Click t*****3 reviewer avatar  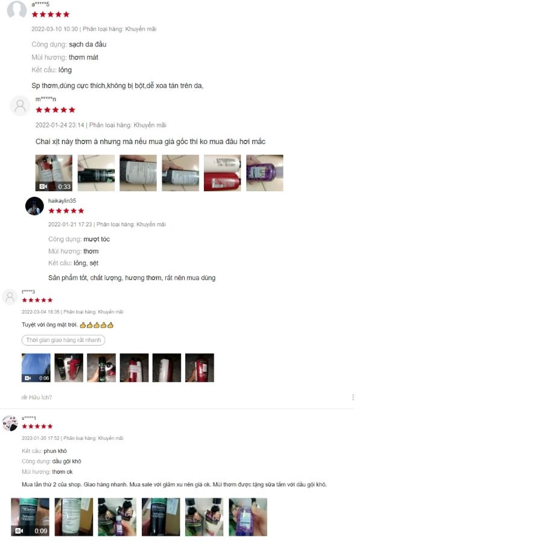coord(10,297)
